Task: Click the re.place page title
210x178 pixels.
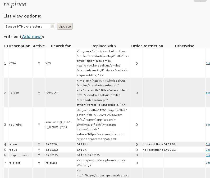Action: point(15,5)
